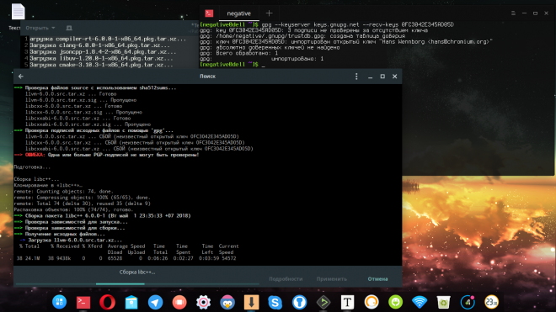Image resolution: width=556 pixels, height=312 pixels.
Task: Click line 'Загрузка cmake-3.10.3-1-x86_64.pkg.tar.xz' in editor
Action: click(x=101, y=65)
